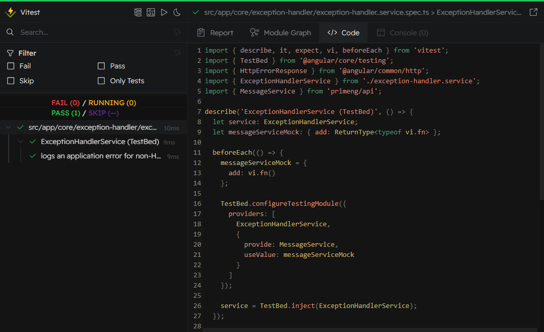Click 'describe' call on line 7
This screenshot has height=332, width=544.
click(x=220, y=111)
